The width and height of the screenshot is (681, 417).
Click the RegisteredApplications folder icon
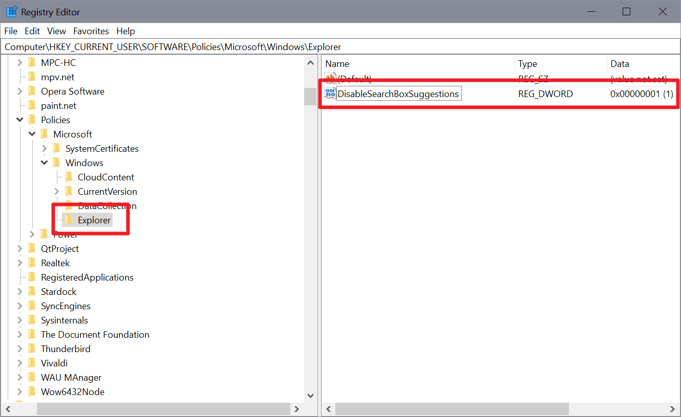tap(32, 277)
